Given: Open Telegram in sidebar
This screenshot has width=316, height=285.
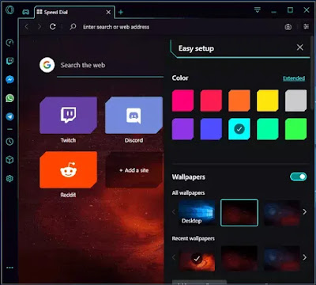Looking at the screenshot, I should [9, 116].
